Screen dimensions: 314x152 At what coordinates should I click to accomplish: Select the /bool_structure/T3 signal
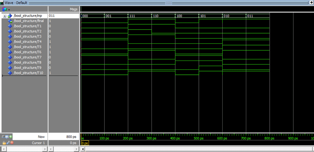(28, 37)
